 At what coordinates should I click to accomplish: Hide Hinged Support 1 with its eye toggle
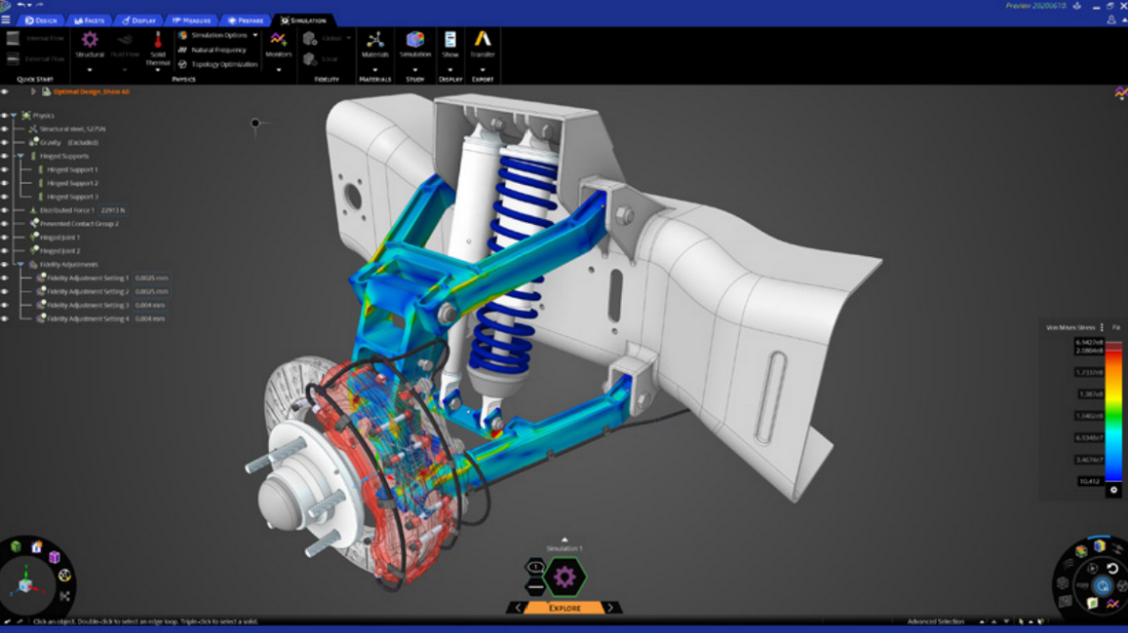click(x=3, y=169)
